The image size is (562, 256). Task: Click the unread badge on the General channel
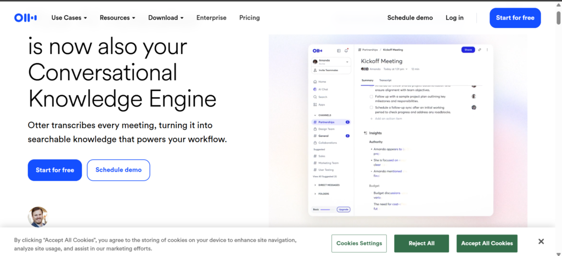(347, 136)
